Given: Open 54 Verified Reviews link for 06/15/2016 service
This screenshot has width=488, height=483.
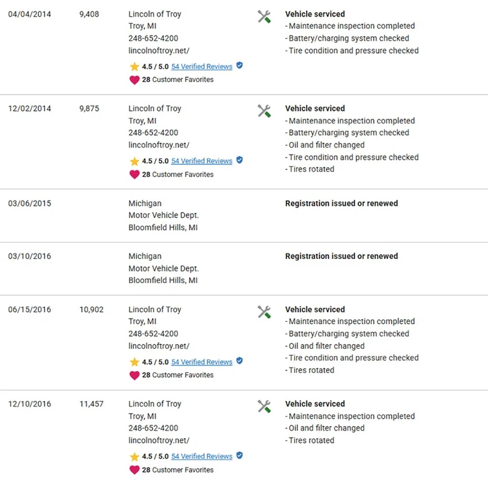Looking at the screenshot, I should tap(201, 362).
